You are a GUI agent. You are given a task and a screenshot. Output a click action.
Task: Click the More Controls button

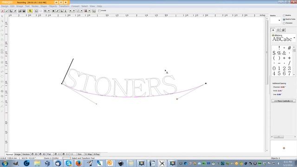pos(284,101)
